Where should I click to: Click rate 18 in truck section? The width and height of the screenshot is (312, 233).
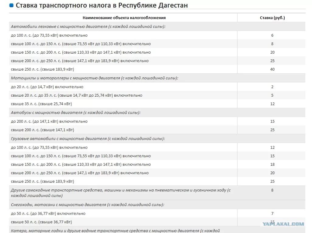coord(272,165)
